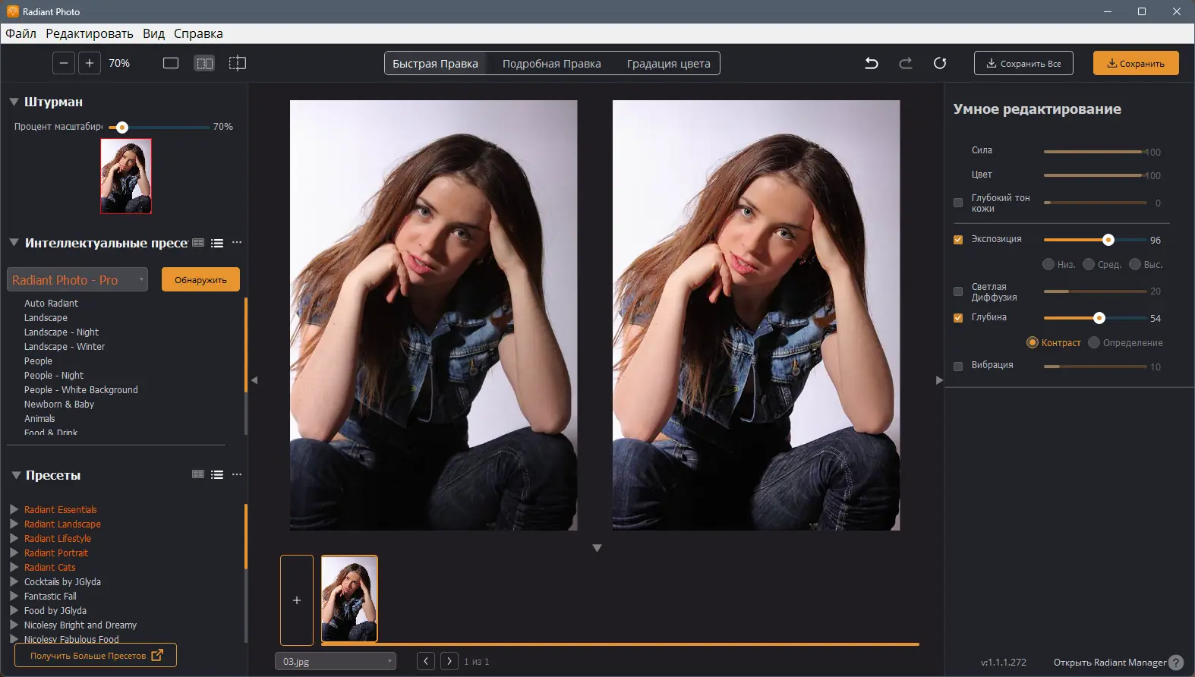Open Radiant Manager link
Screen dimensions: 1195x677
[x=1110, y=663]
